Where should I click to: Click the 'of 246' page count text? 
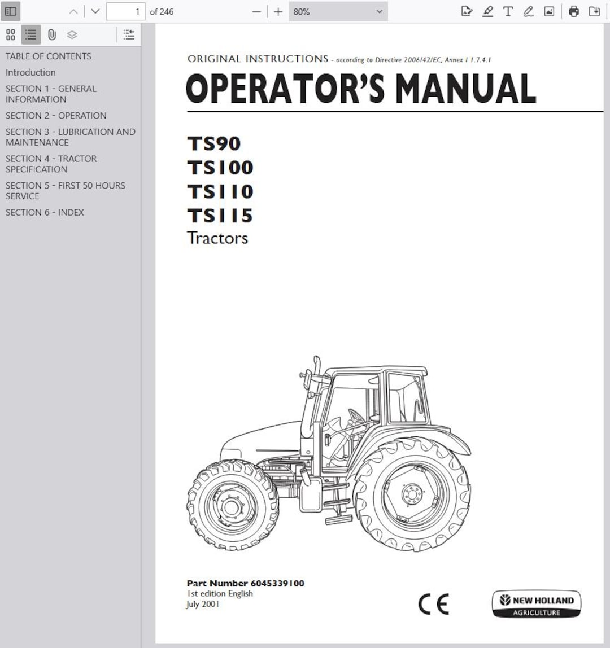[x=162, y=11]
